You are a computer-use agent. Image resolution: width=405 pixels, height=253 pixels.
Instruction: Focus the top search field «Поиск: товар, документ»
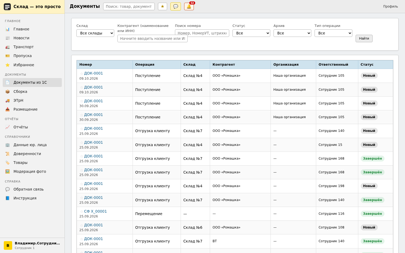[129, 6]
